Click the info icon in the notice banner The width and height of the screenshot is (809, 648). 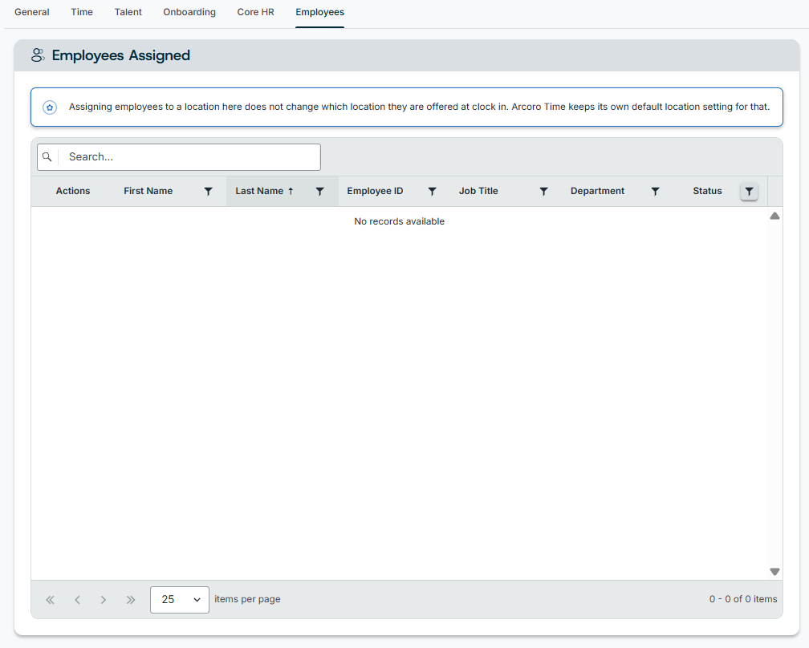[50, 107]
